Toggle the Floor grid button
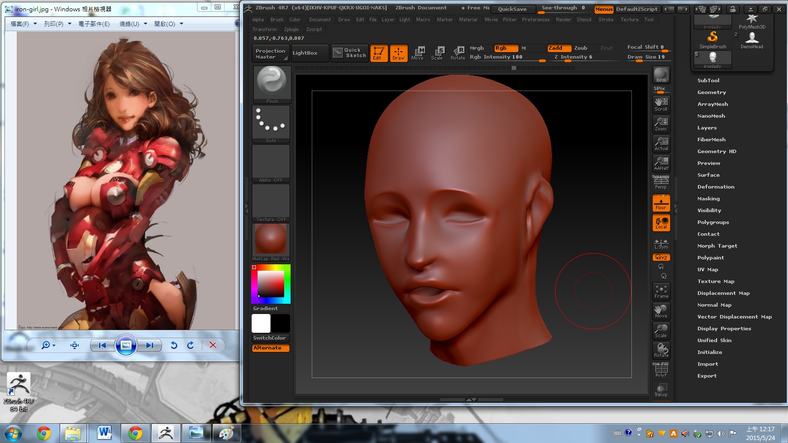Screen dimensions: 788x443 click(x=661, y=203)
